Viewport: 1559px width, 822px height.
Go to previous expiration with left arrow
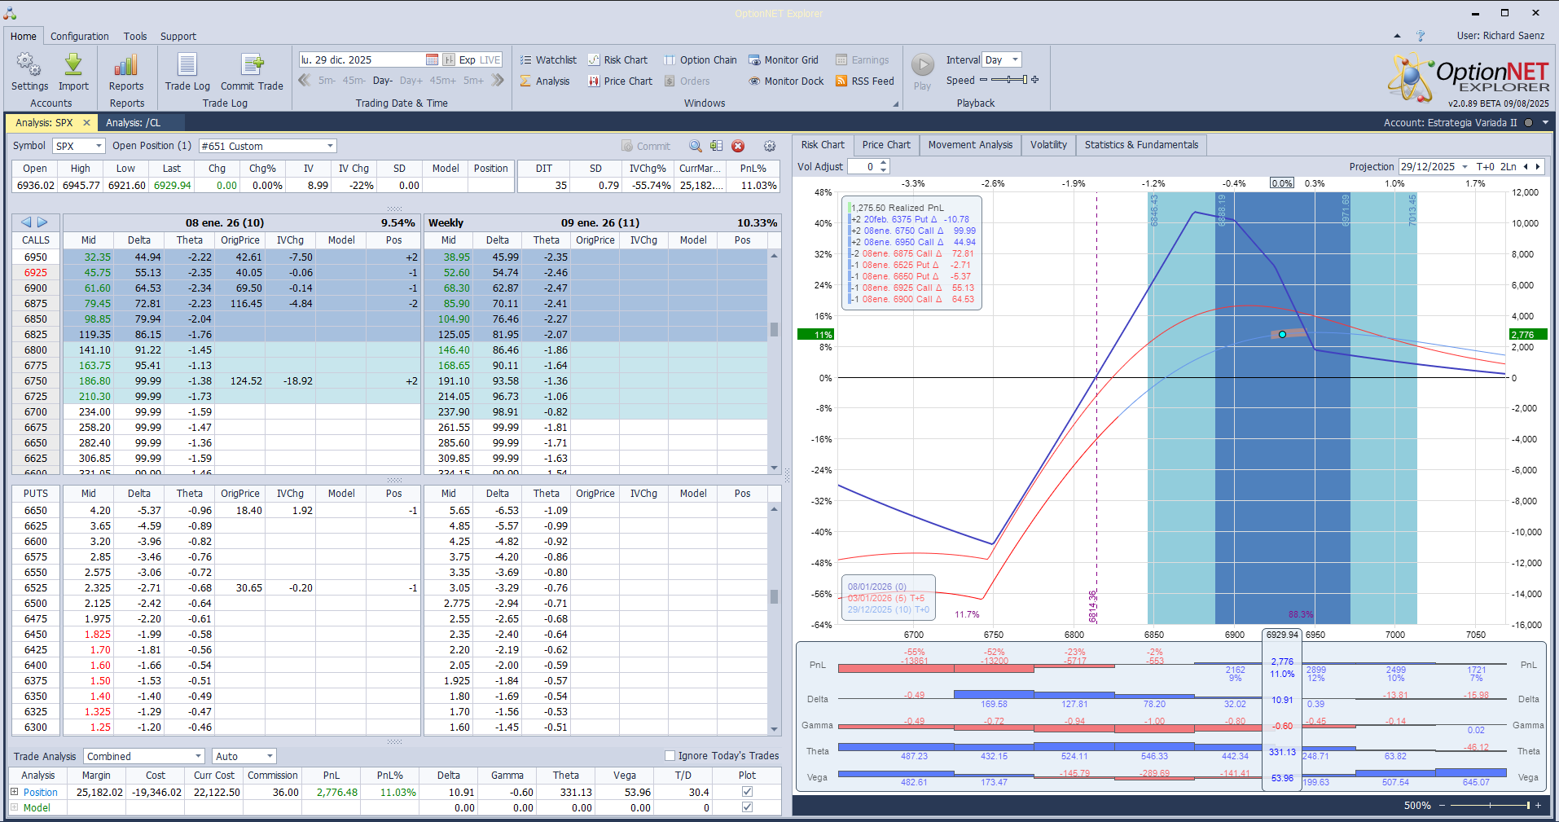[x=26, y=222]
